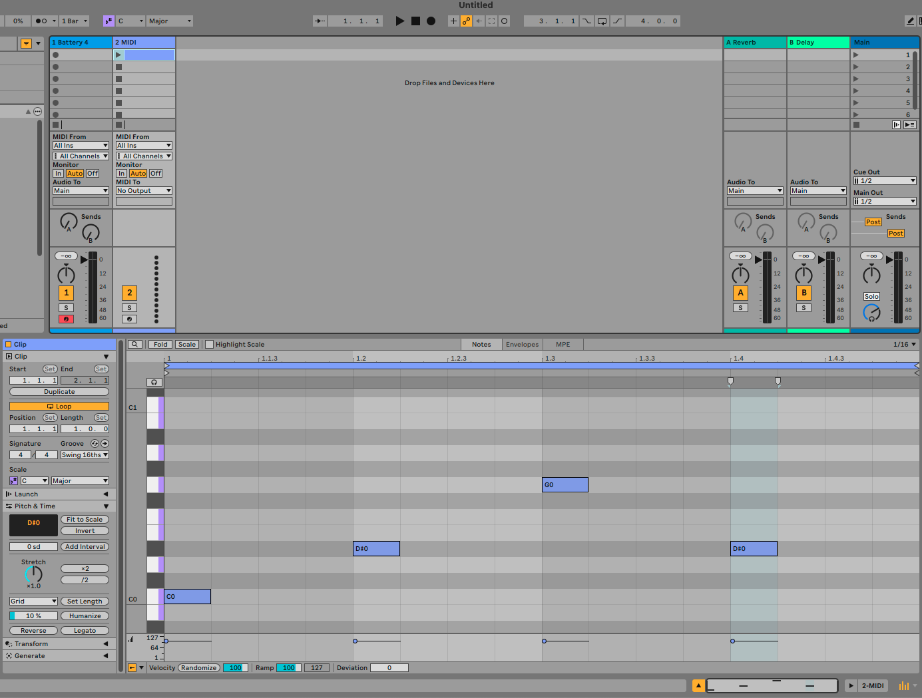
Task: Adjust the cue volume knob on Main
Action: (871, 313)
